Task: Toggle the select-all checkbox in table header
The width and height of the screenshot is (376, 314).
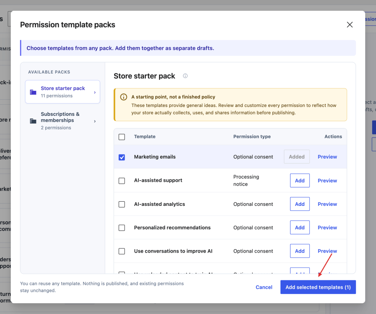Action: click(122, 137)
